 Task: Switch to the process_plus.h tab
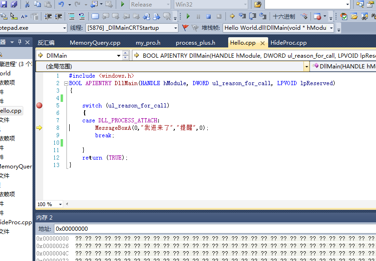point(195,43)
